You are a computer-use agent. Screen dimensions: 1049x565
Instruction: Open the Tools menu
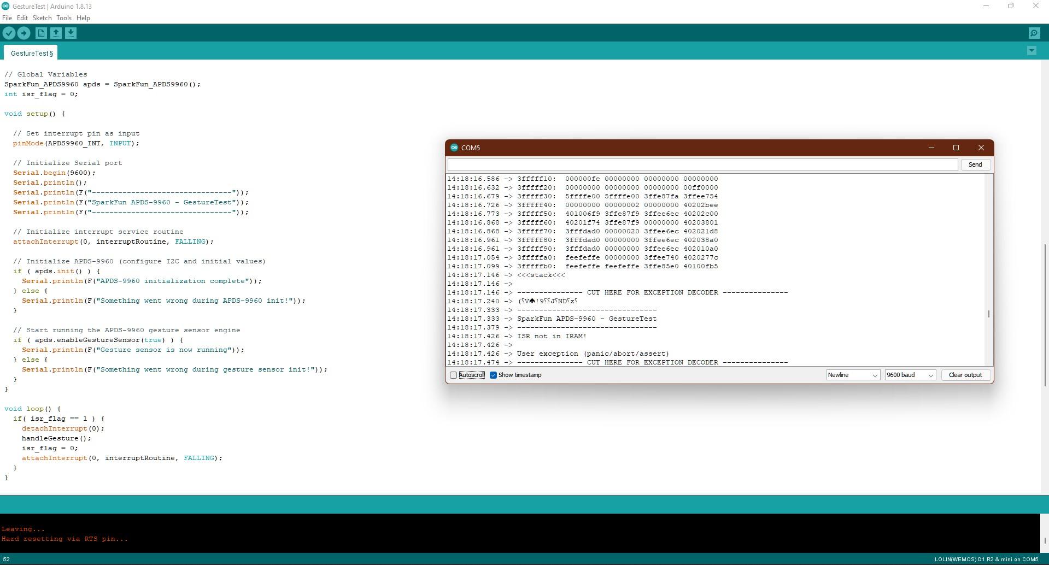tap(63, 17)
